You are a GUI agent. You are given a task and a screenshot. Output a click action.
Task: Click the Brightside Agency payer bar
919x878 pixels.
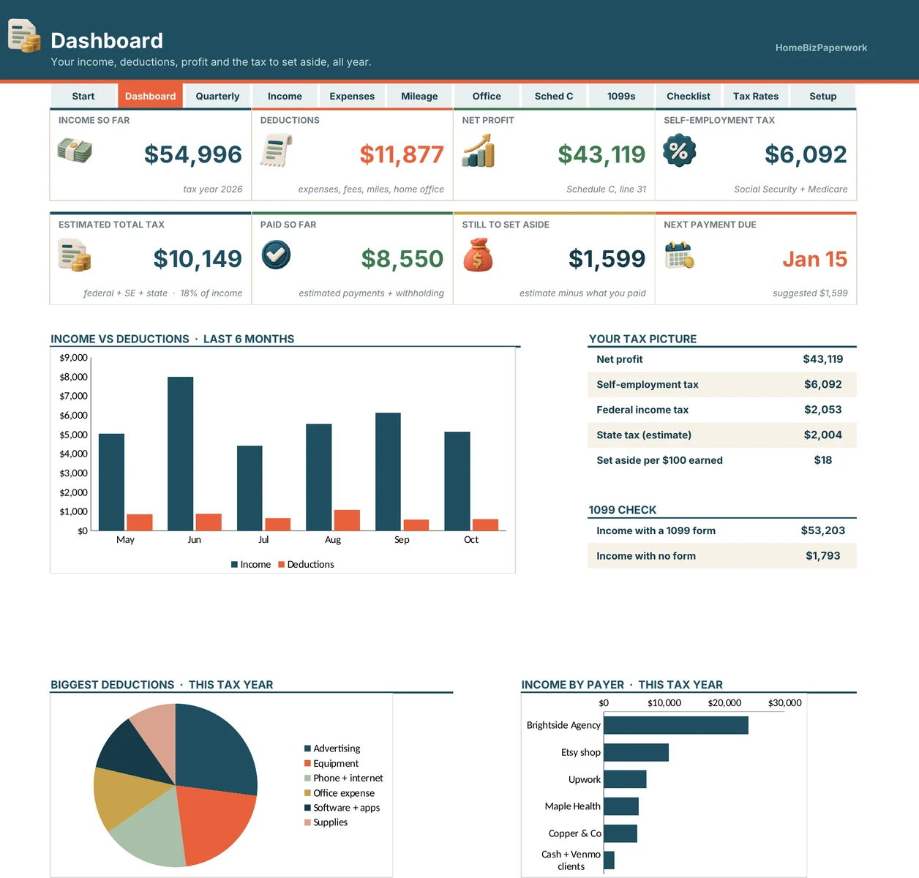coord(676,725)
